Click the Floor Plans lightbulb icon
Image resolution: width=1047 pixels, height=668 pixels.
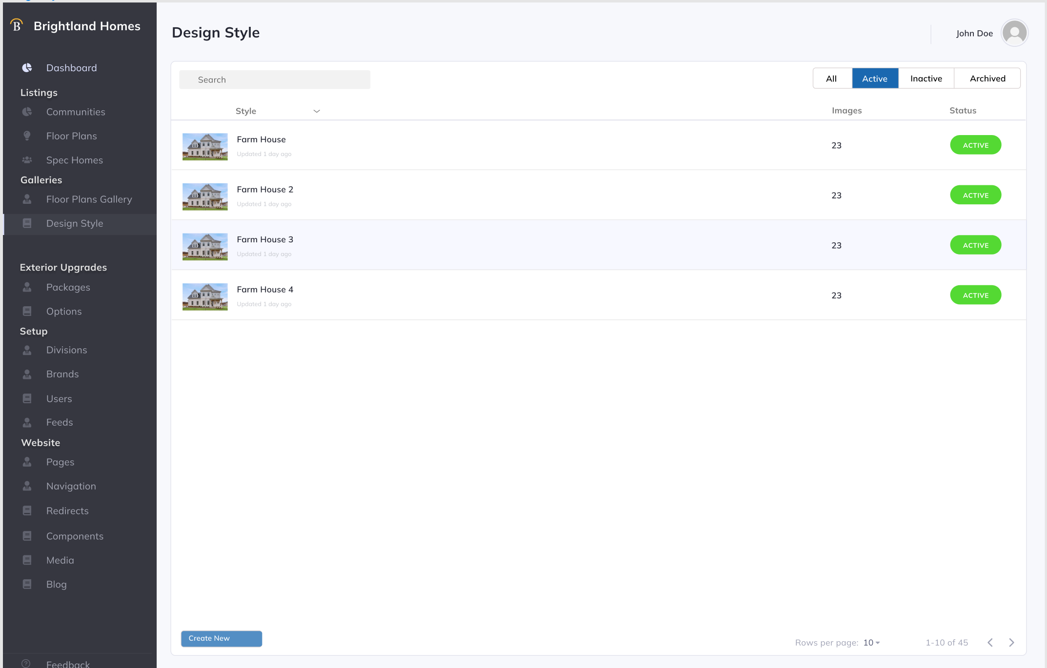coord(27,136)
